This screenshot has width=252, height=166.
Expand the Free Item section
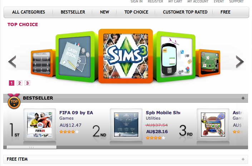125,159
